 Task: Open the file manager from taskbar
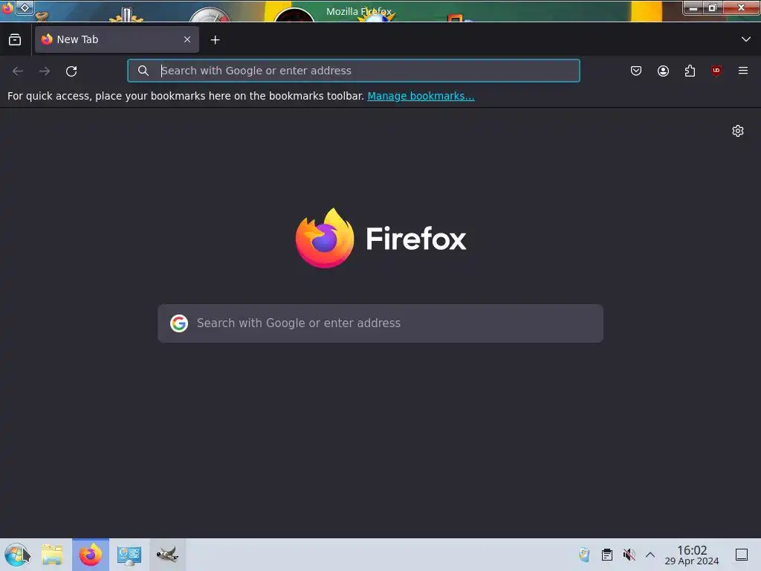coord(53,555)
